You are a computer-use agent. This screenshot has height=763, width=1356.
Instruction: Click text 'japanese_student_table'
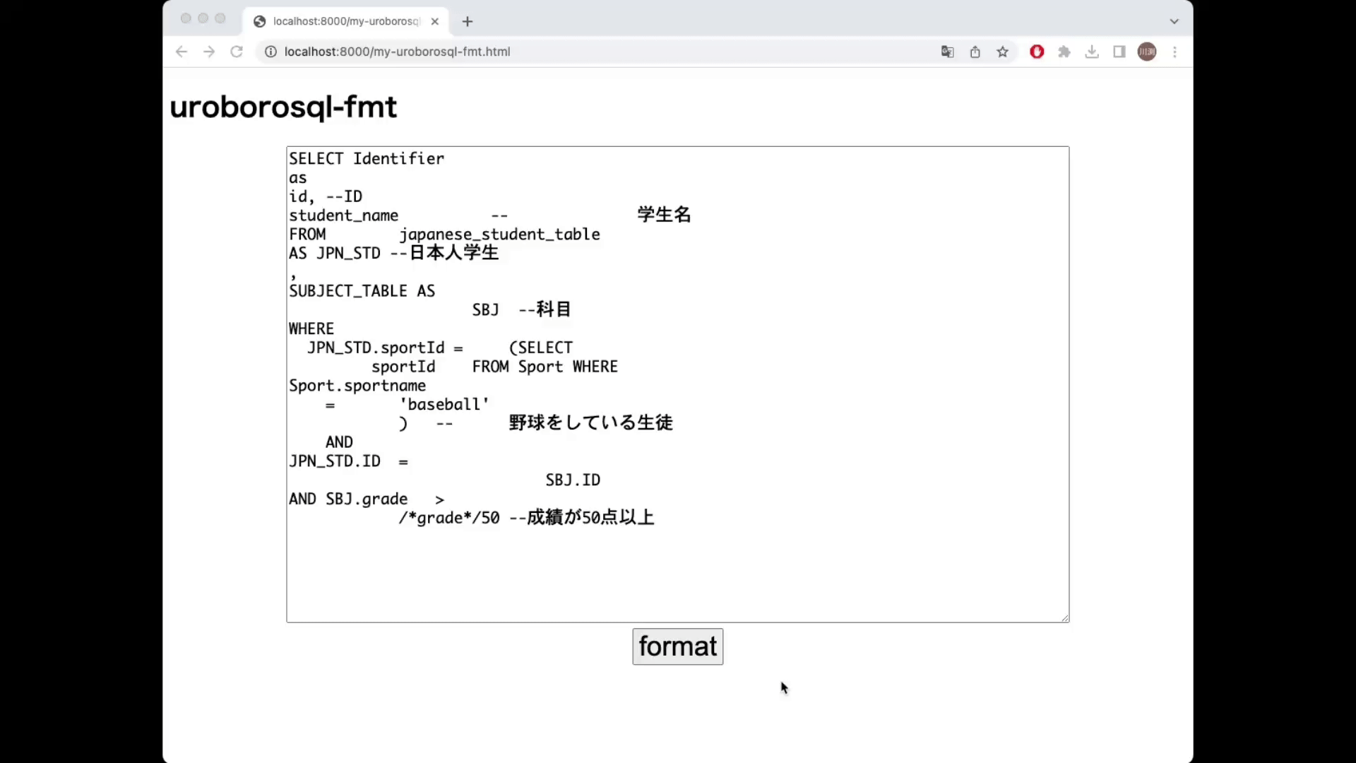click(x=499, y=234)
